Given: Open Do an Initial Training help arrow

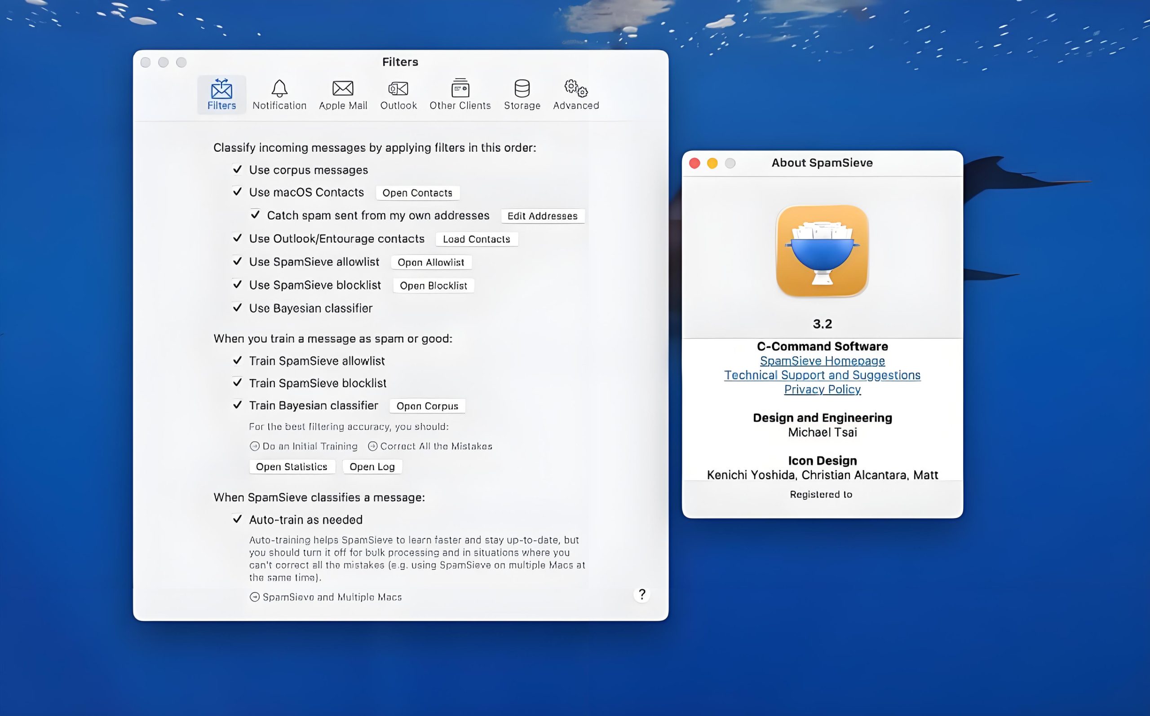Looking at the screenshot, I should [x=255, y=446].
